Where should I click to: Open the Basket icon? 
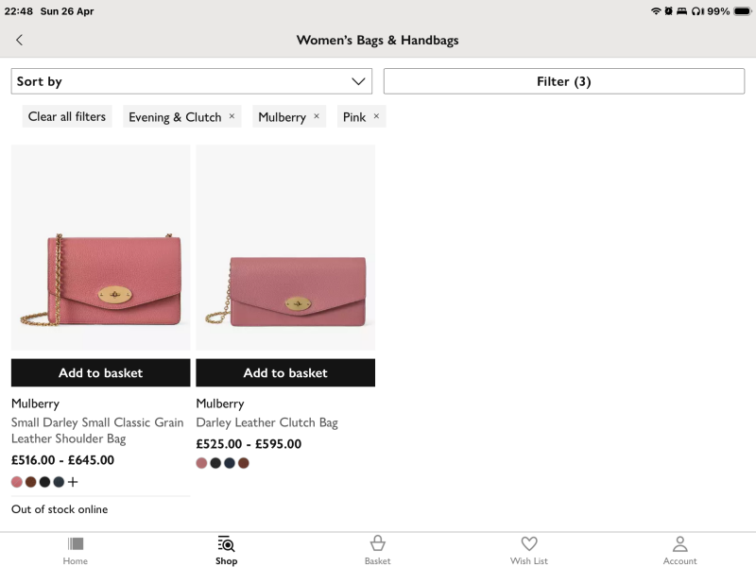[x=377, y=545]
